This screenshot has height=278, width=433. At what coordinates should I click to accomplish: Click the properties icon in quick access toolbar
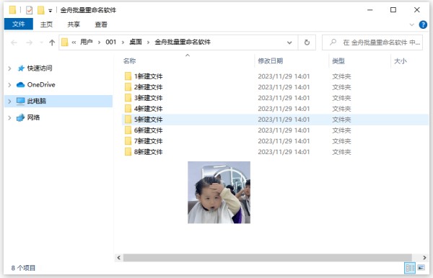click(29, 10)
